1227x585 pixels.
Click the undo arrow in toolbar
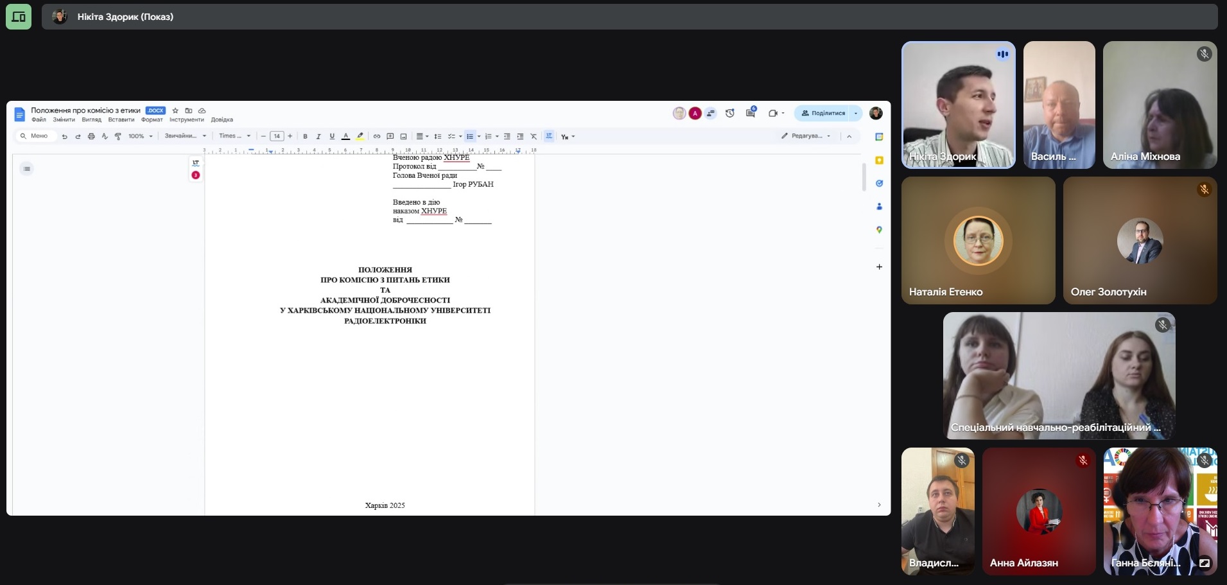click(x=64, y=136)
